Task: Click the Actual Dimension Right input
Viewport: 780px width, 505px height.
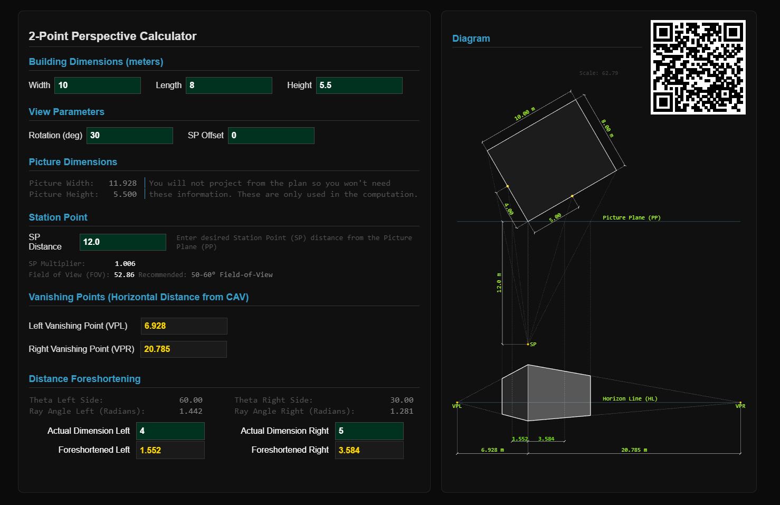Action: pyautogui.click(x=369, y=431)
